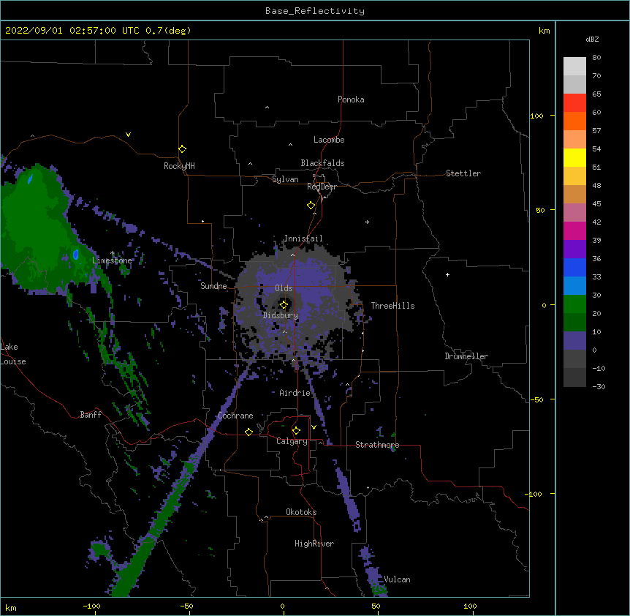
Task: Click the HighRiver label
Action: point(314,544)
